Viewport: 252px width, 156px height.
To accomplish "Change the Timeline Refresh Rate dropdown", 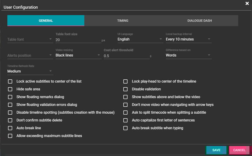I will [30, 71].
